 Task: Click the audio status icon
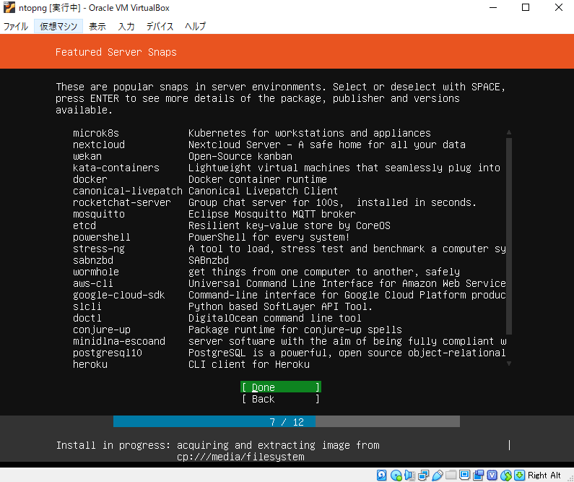(x=409, y=475)
